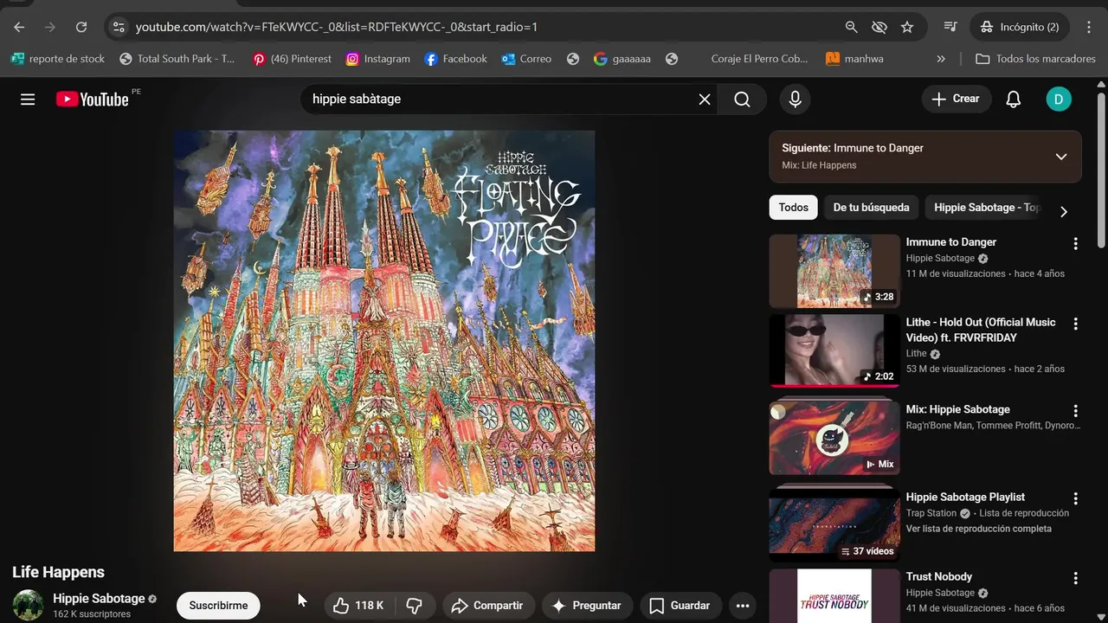Open options menu for Immune to Danger
The image size is (1108, 623).
(x=1076, y=244)
